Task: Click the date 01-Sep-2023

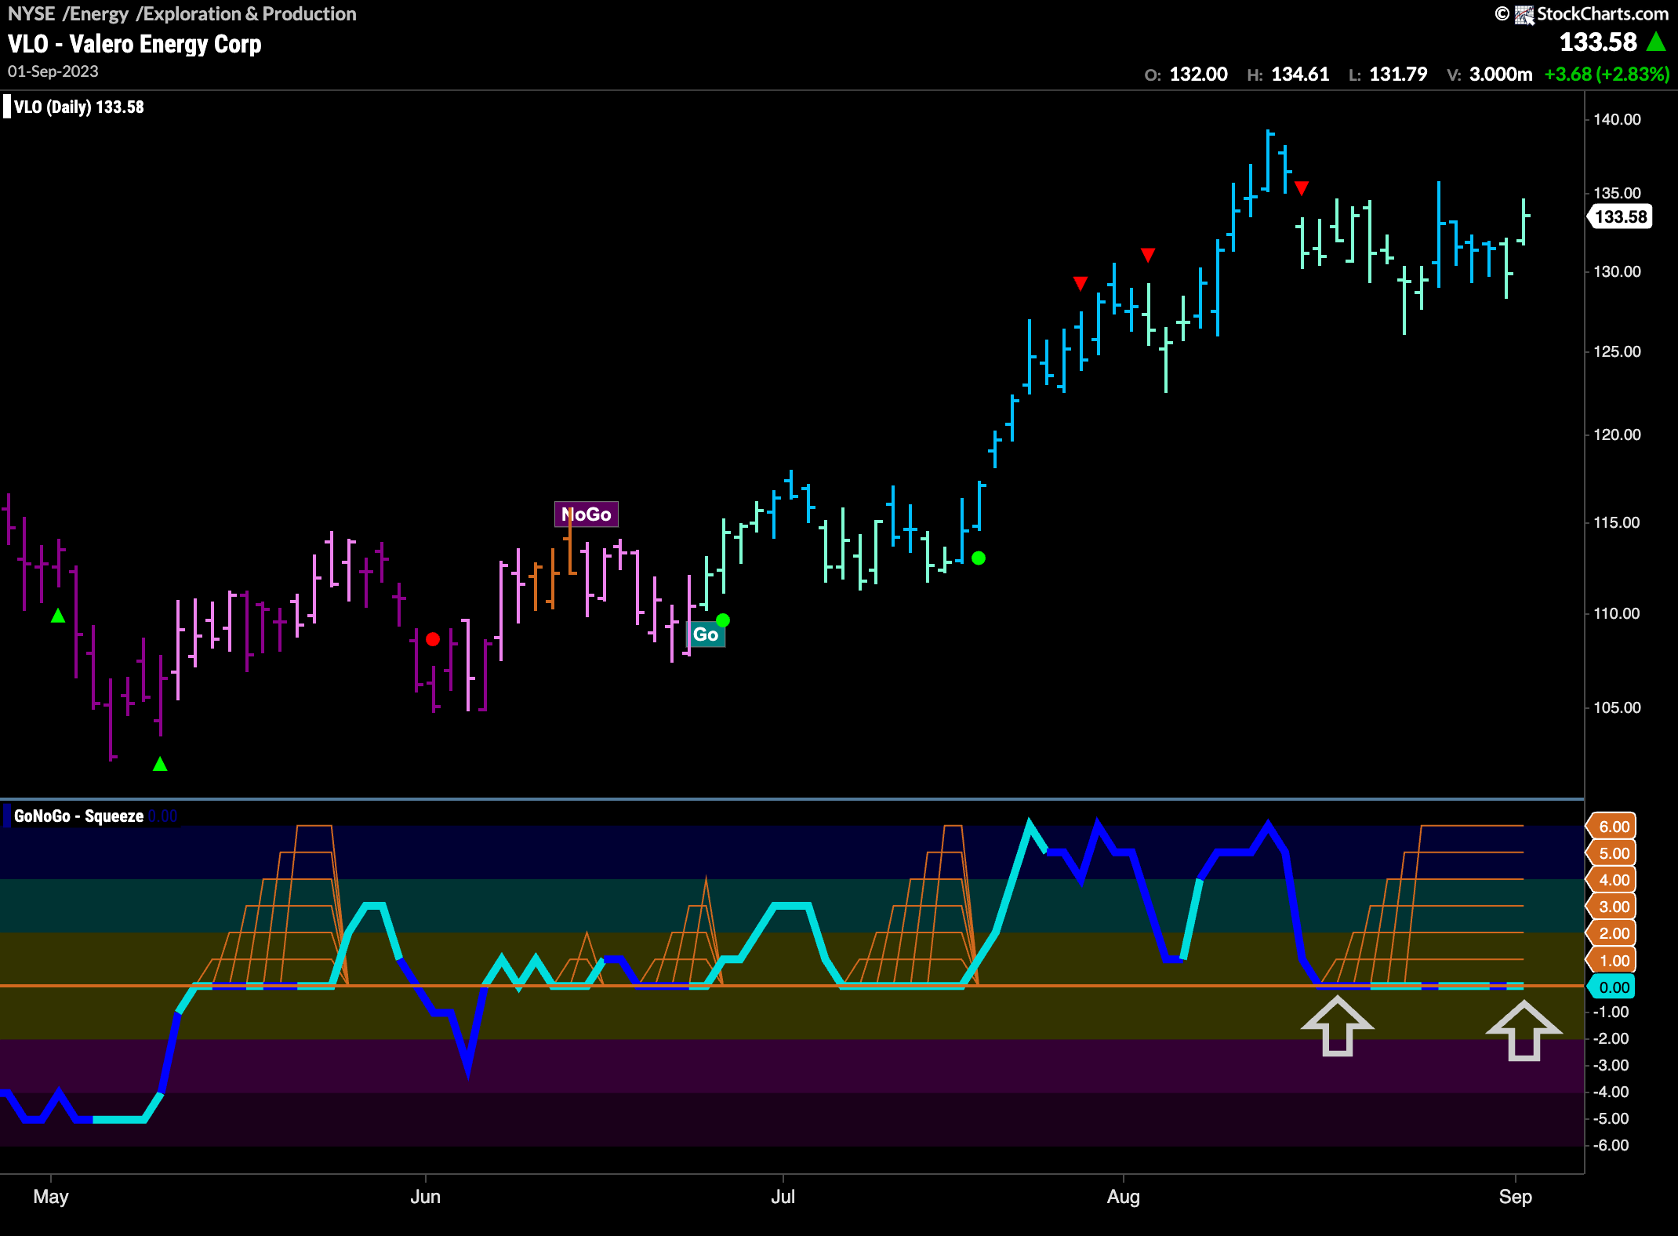Action: (x=53, y=71)
